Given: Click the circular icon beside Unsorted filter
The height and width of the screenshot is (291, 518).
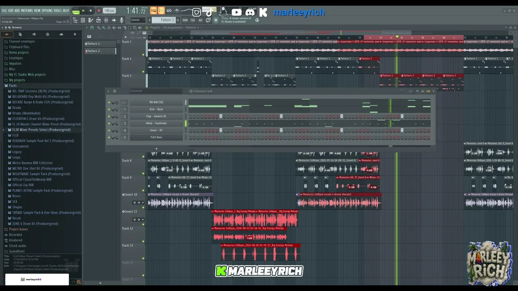Looking at the screenshot, I should click(x=115, y=91).
